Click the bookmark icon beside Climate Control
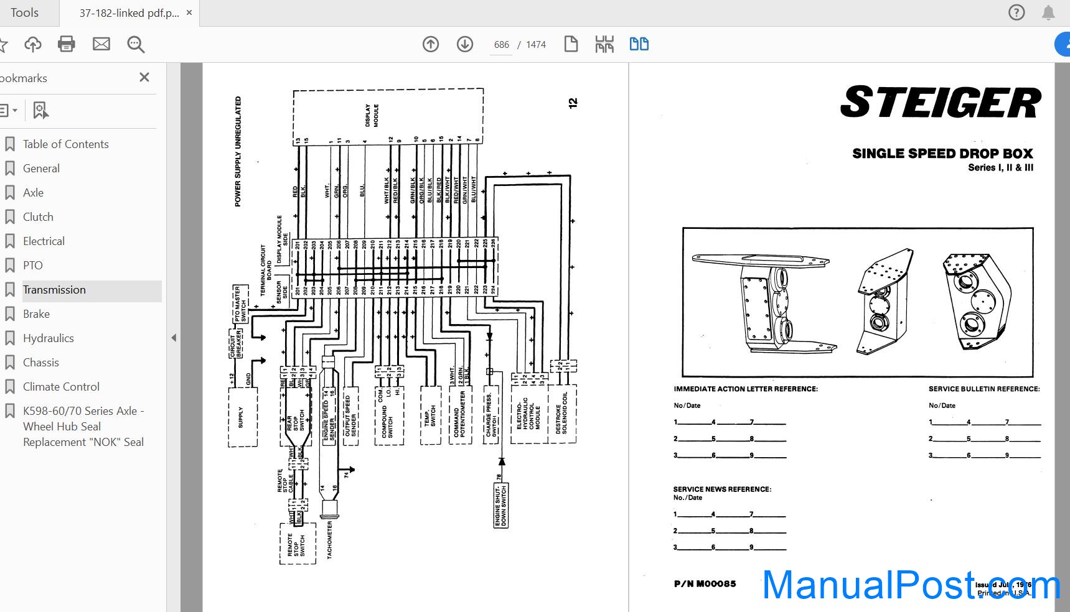Screen dimensions: 1070x612 pyautogui.click(x=10, y=387)
